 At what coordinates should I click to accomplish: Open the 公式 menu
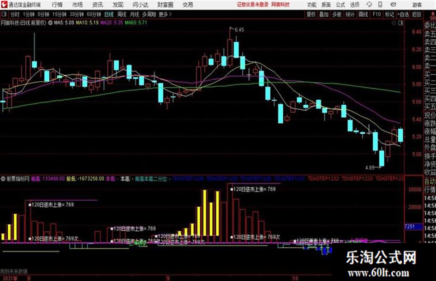coord(340,5)
